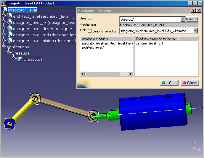Expand the Dressup.1 tree node

(14, 59)
